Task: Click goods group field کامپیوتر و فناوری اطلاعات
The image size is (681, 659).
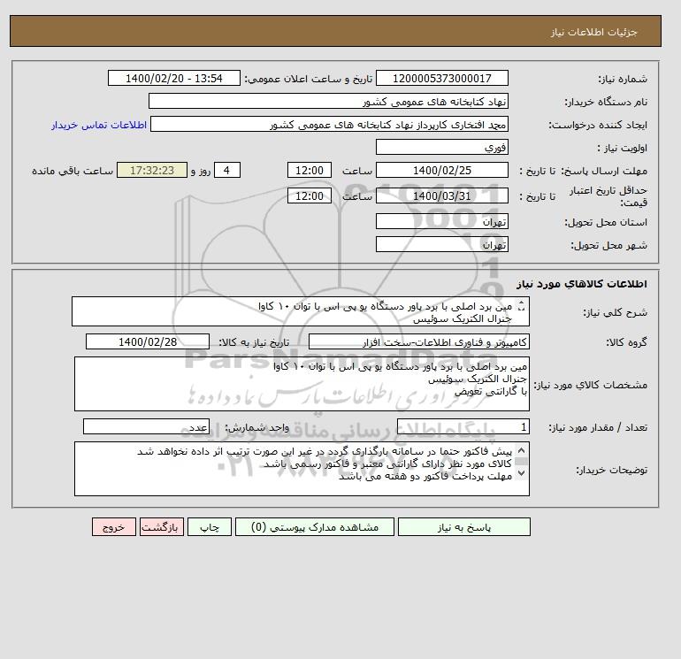Action: tap(418, 341)
